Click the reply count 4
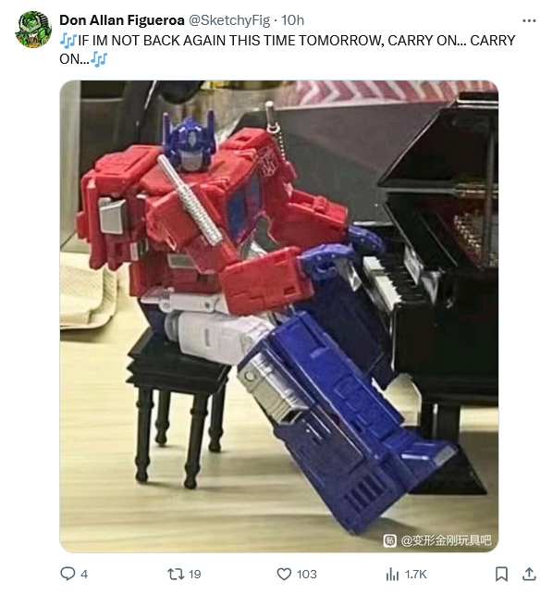Screen dimensions: 553x594 pyautogui.click(x=84, y=575)
